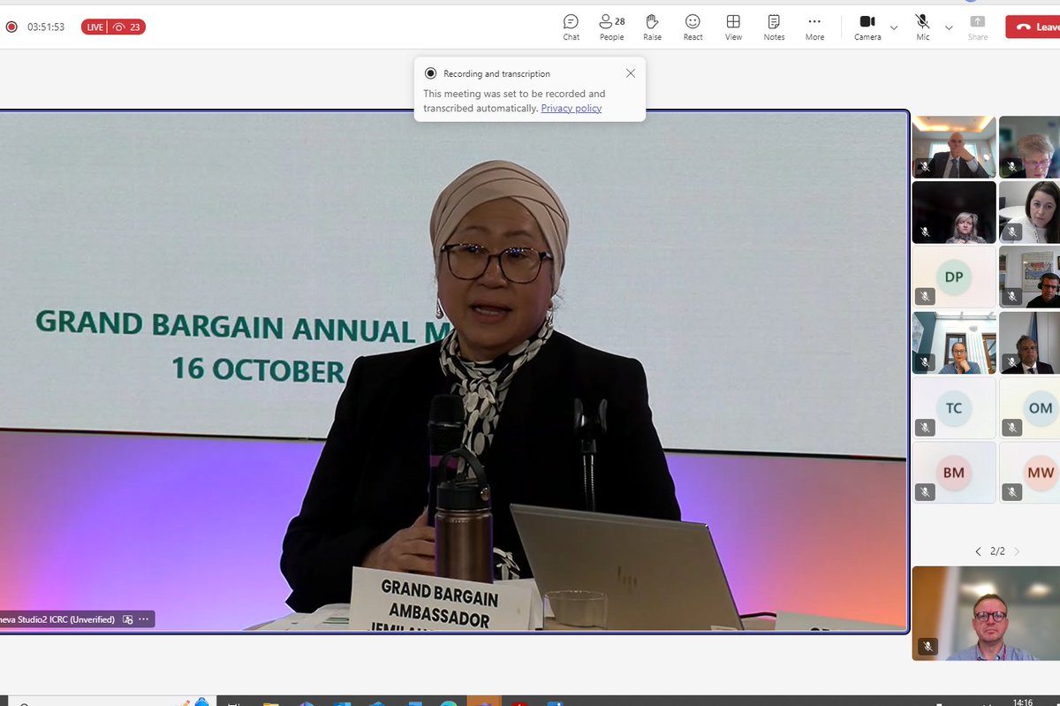
Task: Click muted mic icon on self-view tile
Action: [x=927, y=647]
